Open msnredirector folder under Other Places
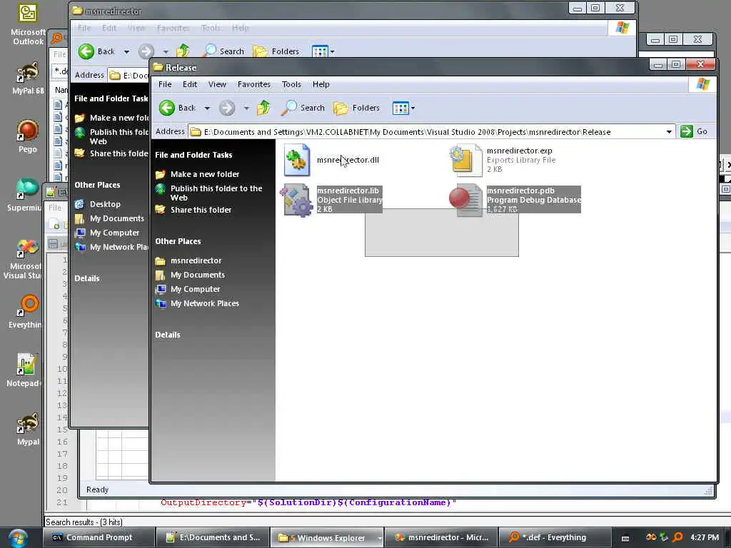 click(196, 260)
